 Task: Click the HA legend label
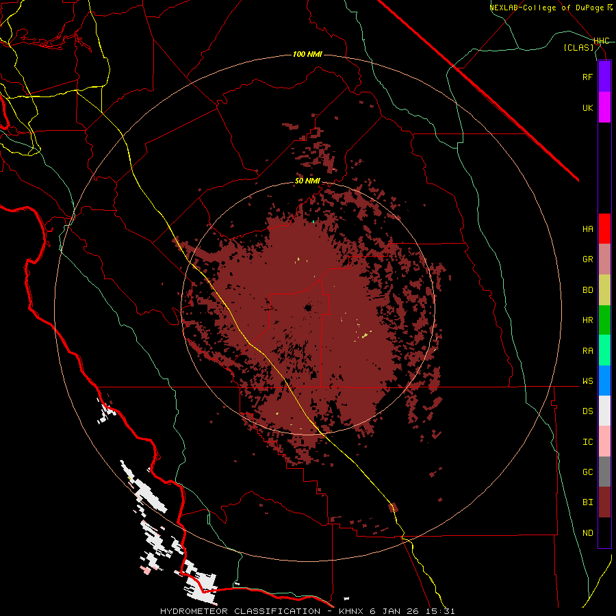pos(587,229)
